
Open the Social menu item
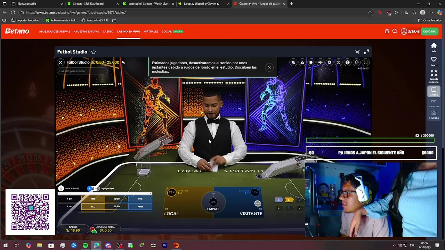167,32
